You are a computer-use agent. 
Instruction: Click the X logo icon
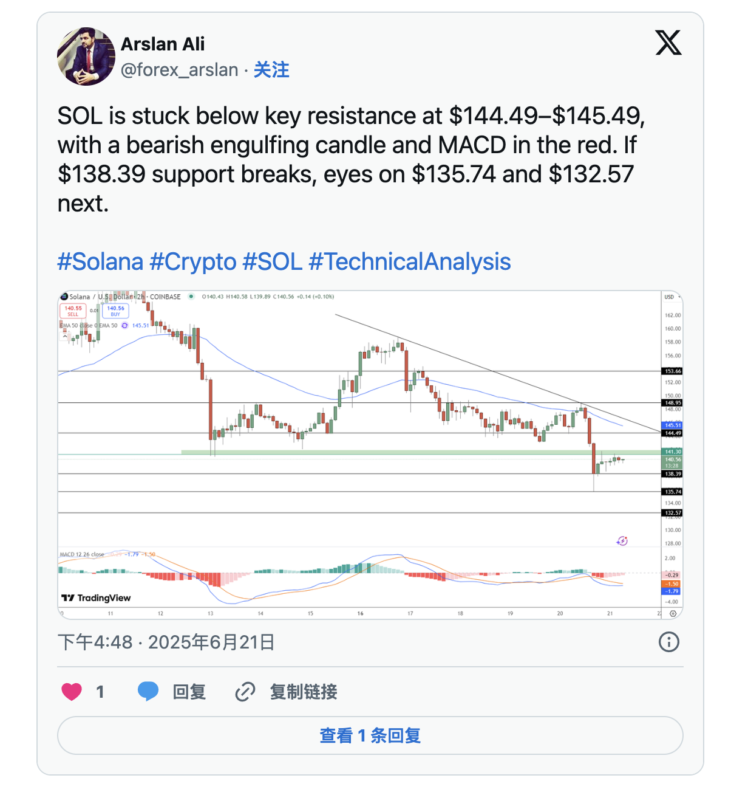[x=668, y=43]
